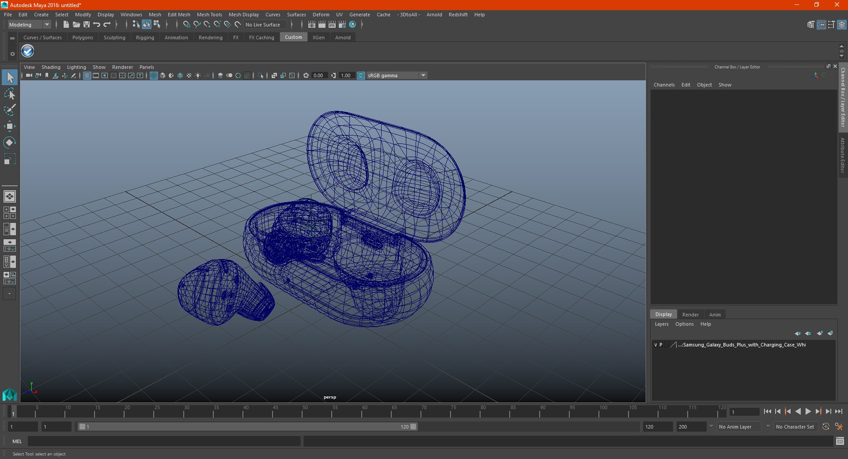Move selected layer down
Screen dimensions: 848x459
click(808, 333)
